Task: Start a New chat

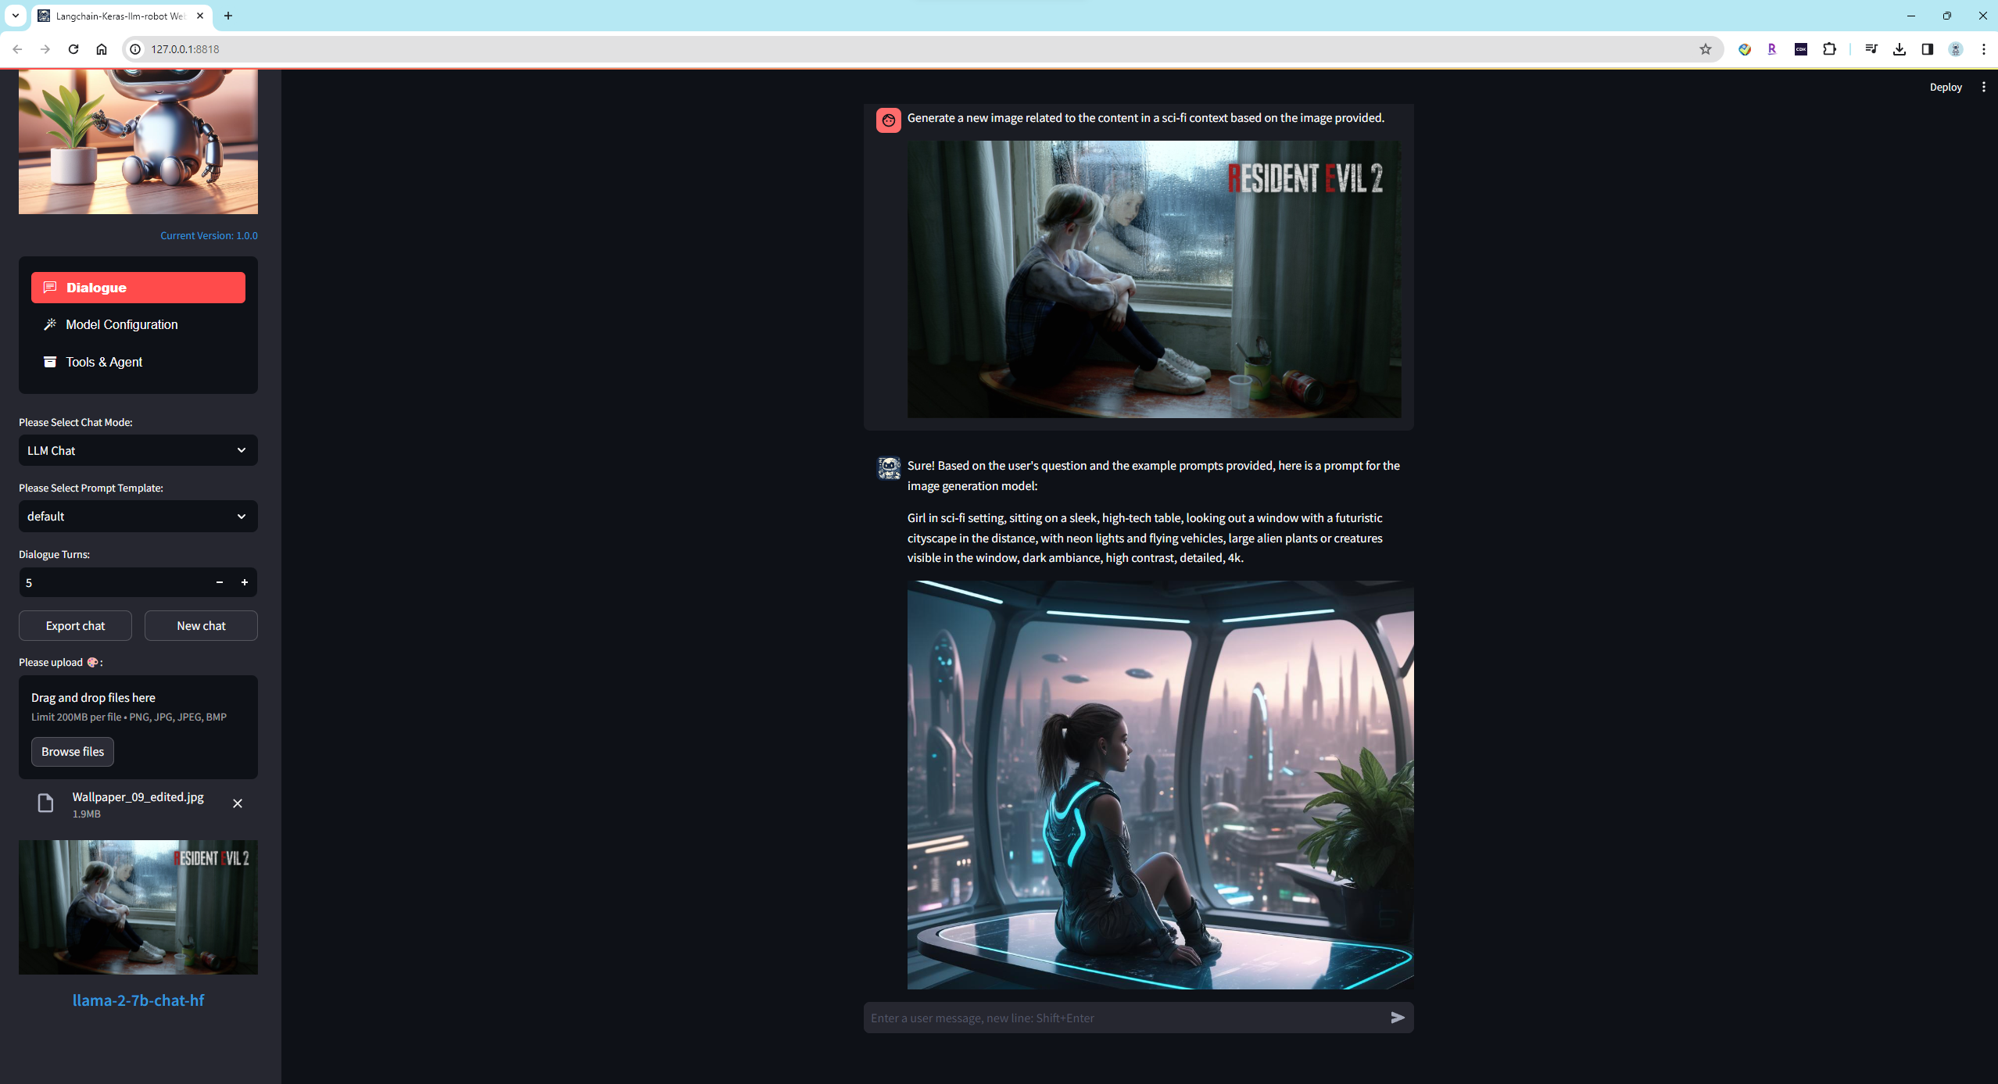Action: [201, 625]
